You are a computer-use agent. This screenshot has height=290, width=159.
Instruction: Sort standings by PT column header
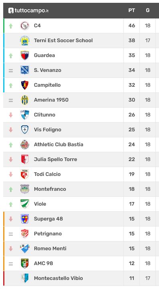coord(131,10)
